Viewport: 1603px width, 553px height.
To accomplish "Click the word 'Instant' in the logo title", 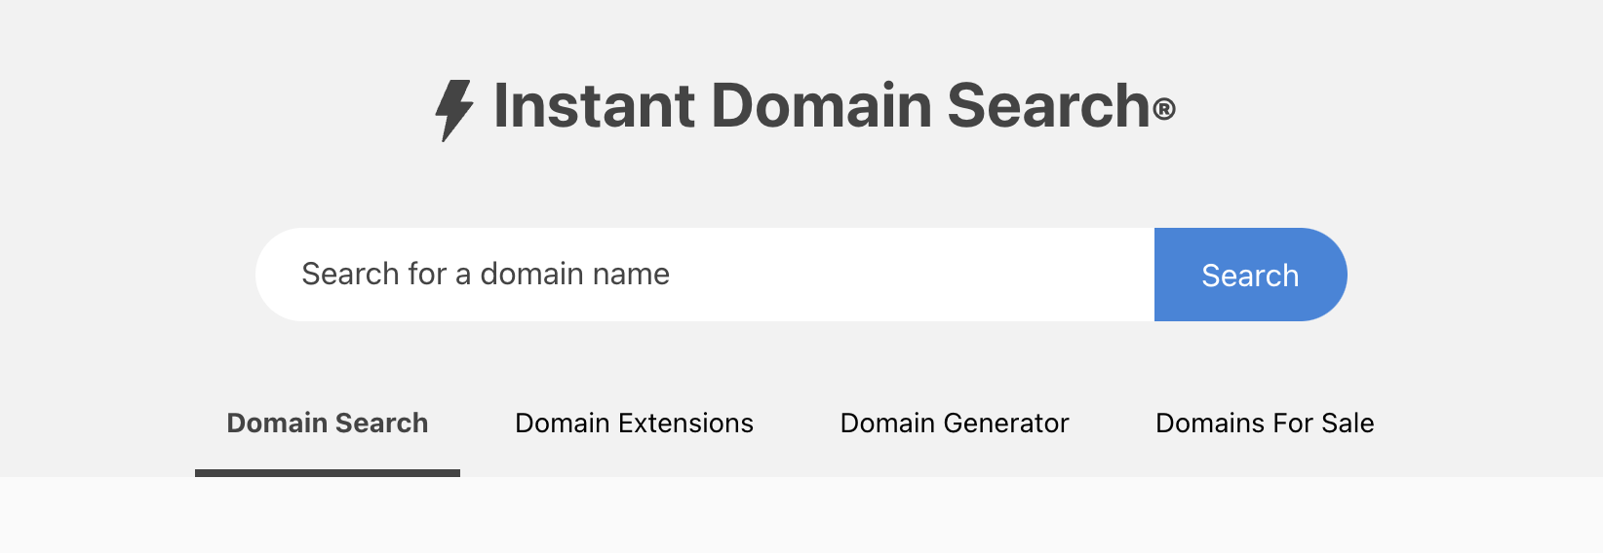I will pos(595,105).
